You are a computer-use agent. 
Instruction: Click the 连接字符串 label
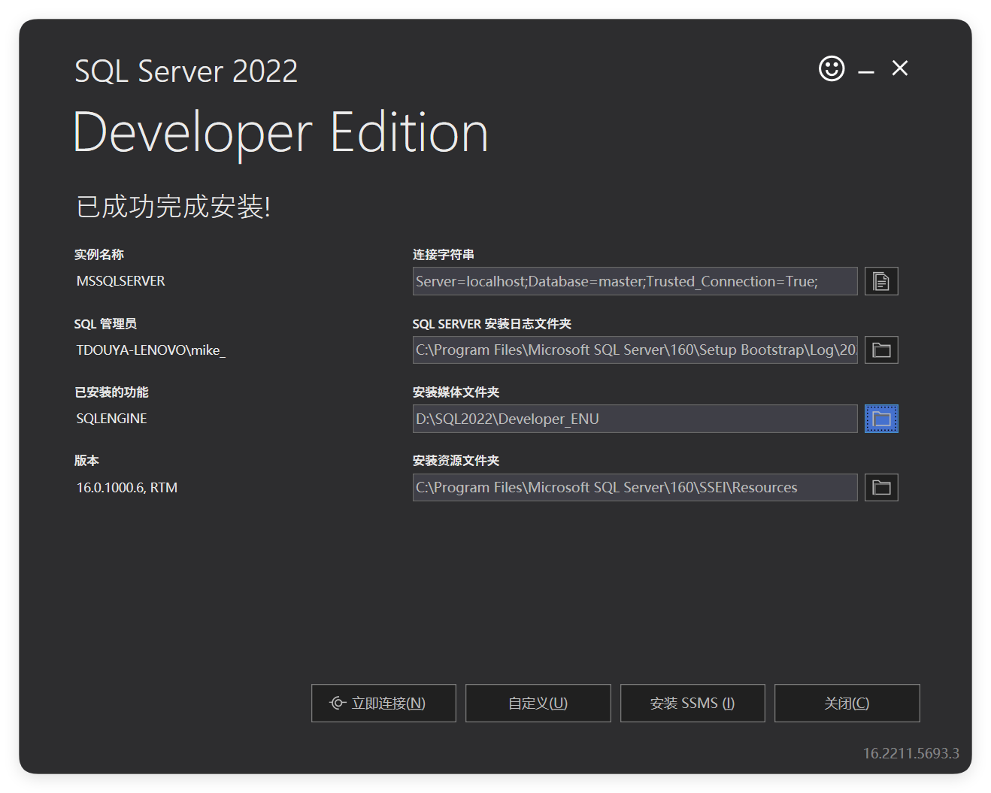click(444, 255)
